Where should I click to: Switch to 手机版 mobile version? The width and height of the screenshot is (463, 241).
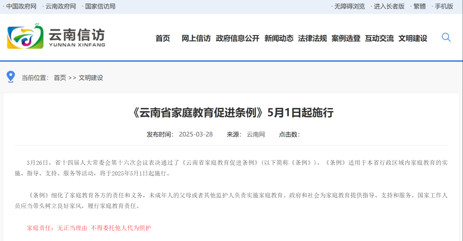click(444, 6)
